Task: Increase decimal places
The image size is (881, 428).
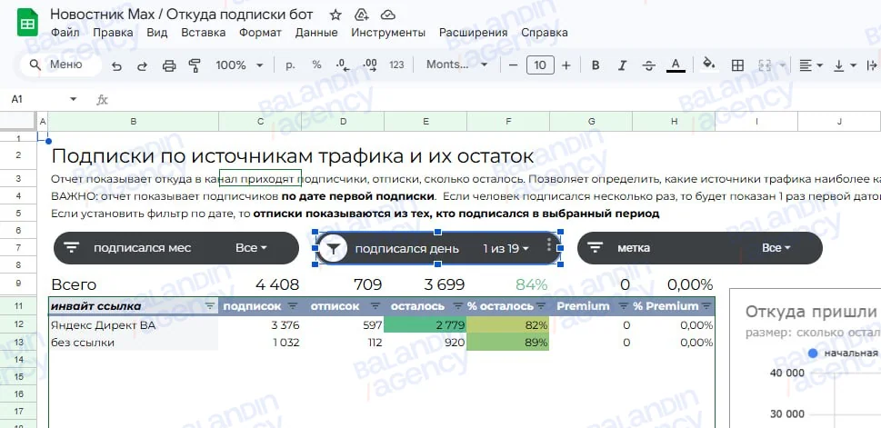Action: 370,65
